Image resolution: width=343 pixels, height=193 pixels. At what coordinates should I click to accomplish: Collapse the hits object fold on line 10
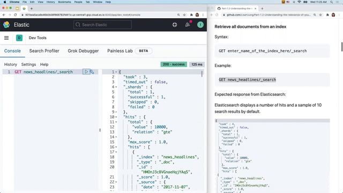[116, 117]
